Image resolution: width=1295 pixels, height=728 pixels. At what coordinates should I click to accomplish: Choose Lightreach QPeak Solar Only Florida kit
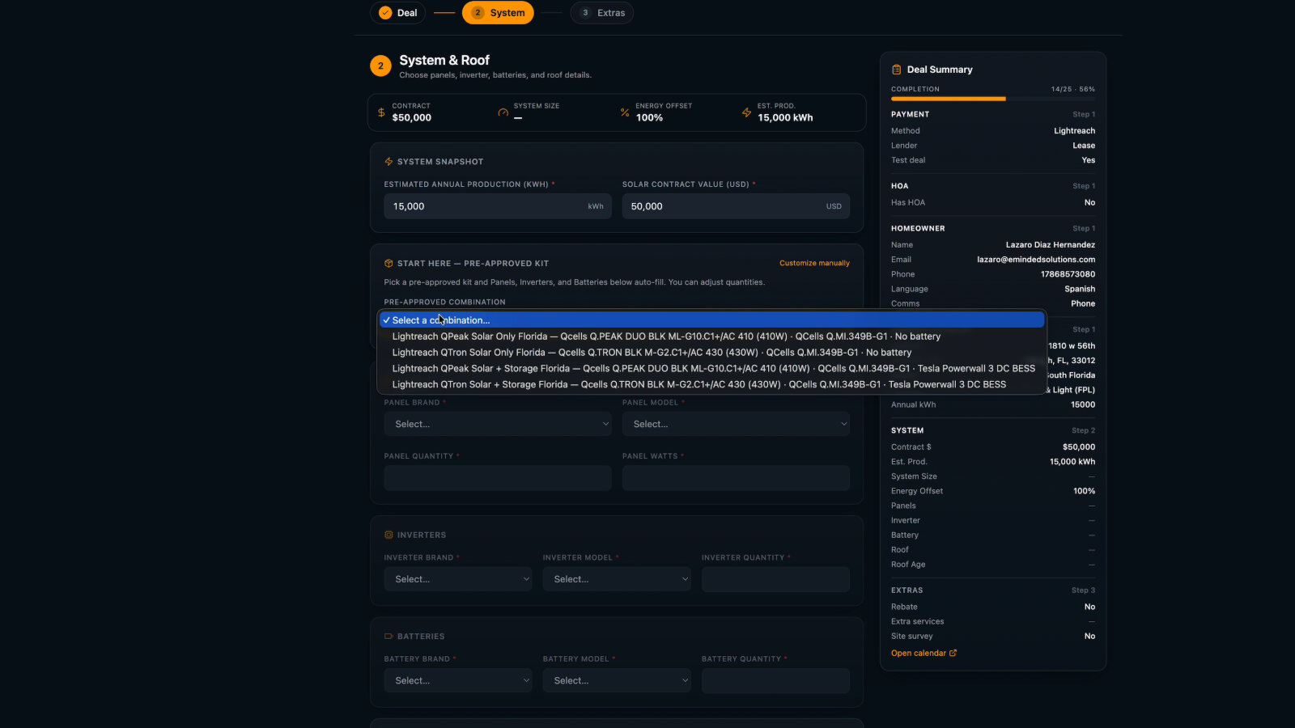pos(711,336)
